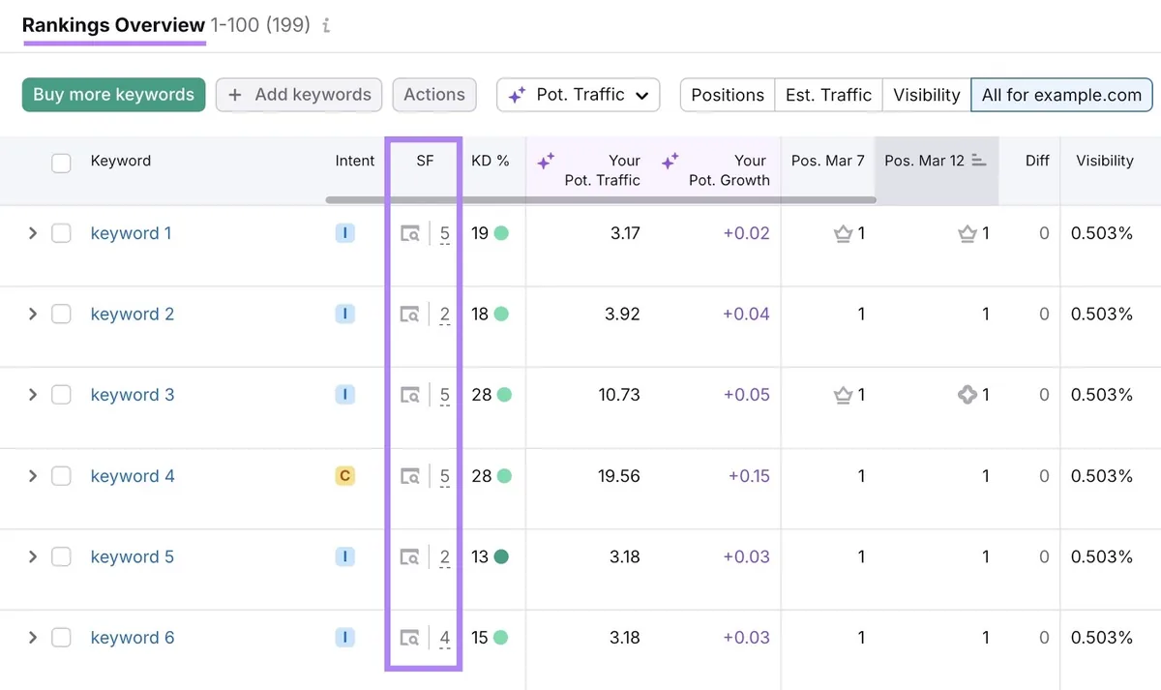
Task: Click the Informational intent badge for keyword 6
Action: click(x=344, y=638)
